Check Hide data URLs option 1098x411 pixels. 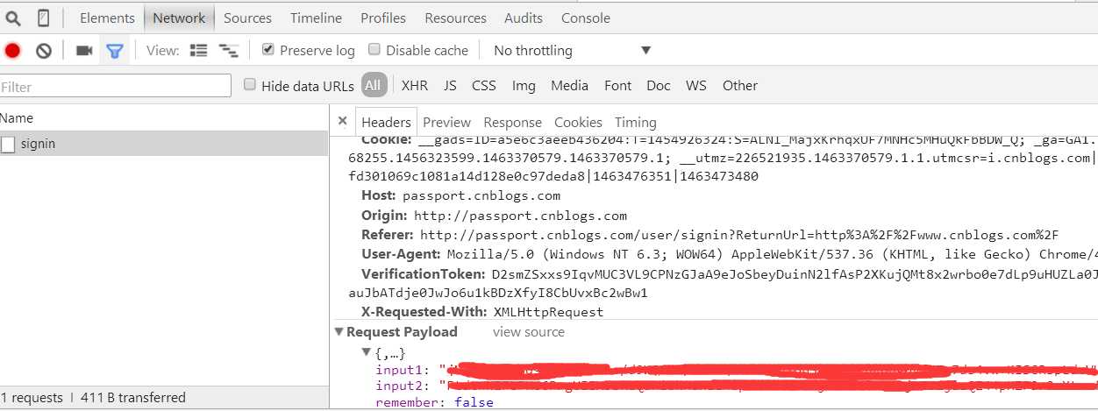(250, 85)
